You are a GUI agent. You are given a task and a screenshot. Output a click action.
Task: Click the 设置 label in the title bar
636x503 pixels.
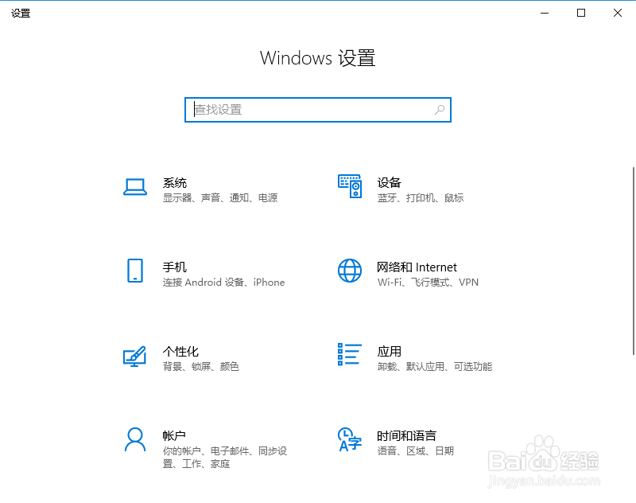point(21,13)
